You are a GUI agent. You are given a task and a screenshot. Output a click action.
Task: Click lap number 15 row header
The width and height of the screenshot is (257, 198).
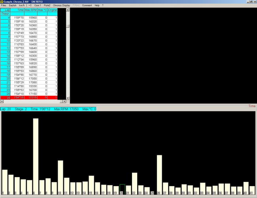tap(6, 60)
